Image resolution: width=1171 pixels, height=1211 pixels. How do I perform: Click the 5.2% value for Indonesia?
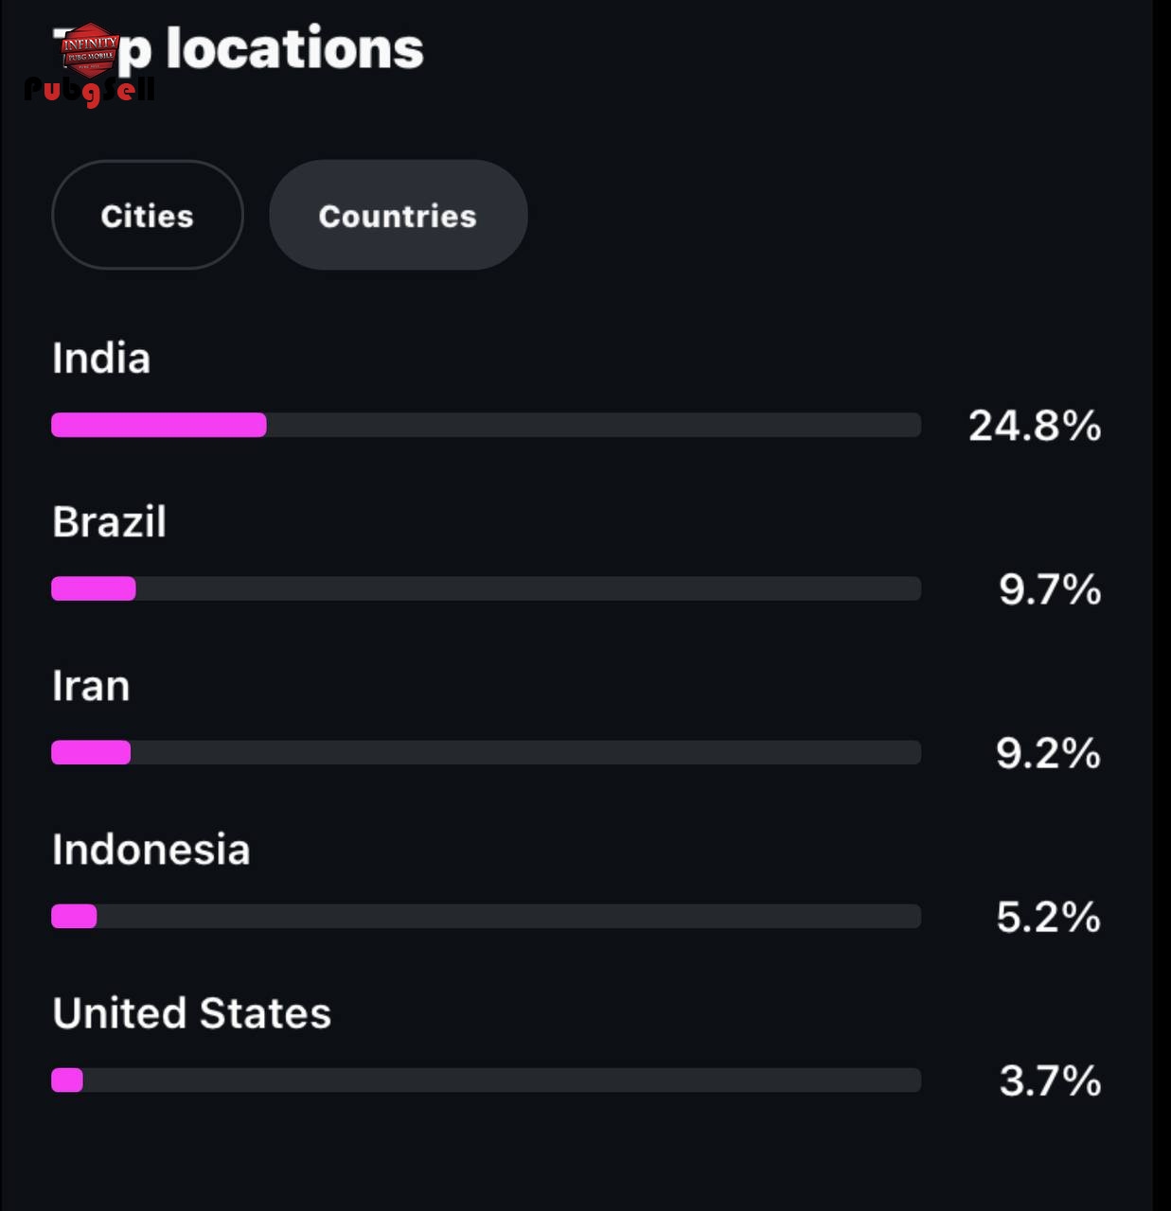click(x=1049, y=917)
